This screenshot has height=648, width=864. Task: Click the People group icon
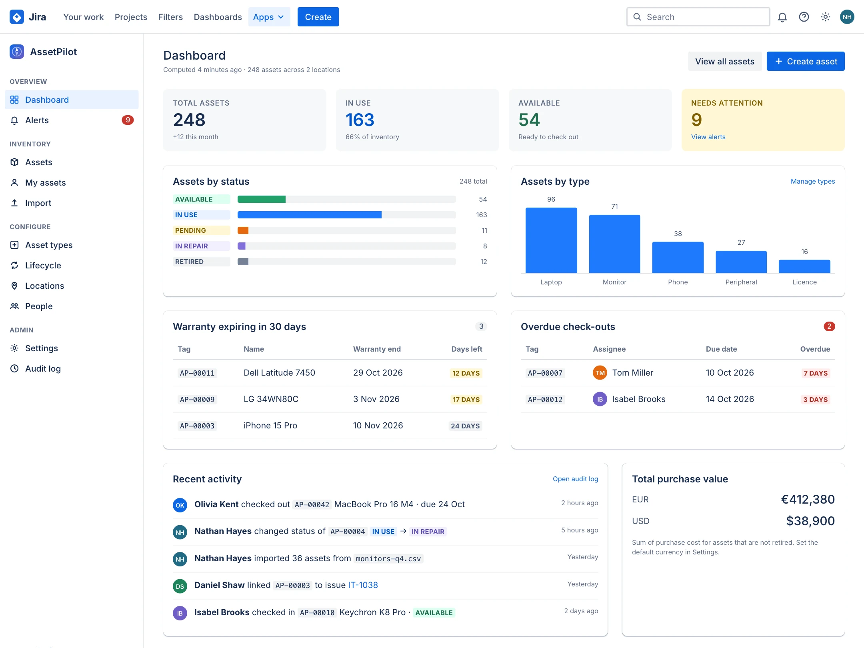tap(14, 306)
